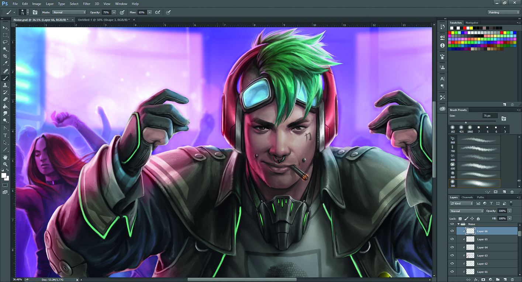Viewport: 522px width, 282px height.
Task: Collapse the Noise layer group
Action: pyautogui.click(x=458, y=224)
